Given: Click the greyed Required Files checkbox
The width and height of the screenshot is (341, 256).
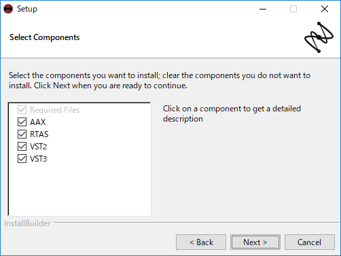Looking at the screenshot, I should tap(22, 110).
